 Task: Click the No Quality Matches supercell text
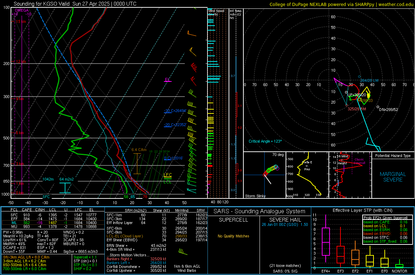[234, 236]
